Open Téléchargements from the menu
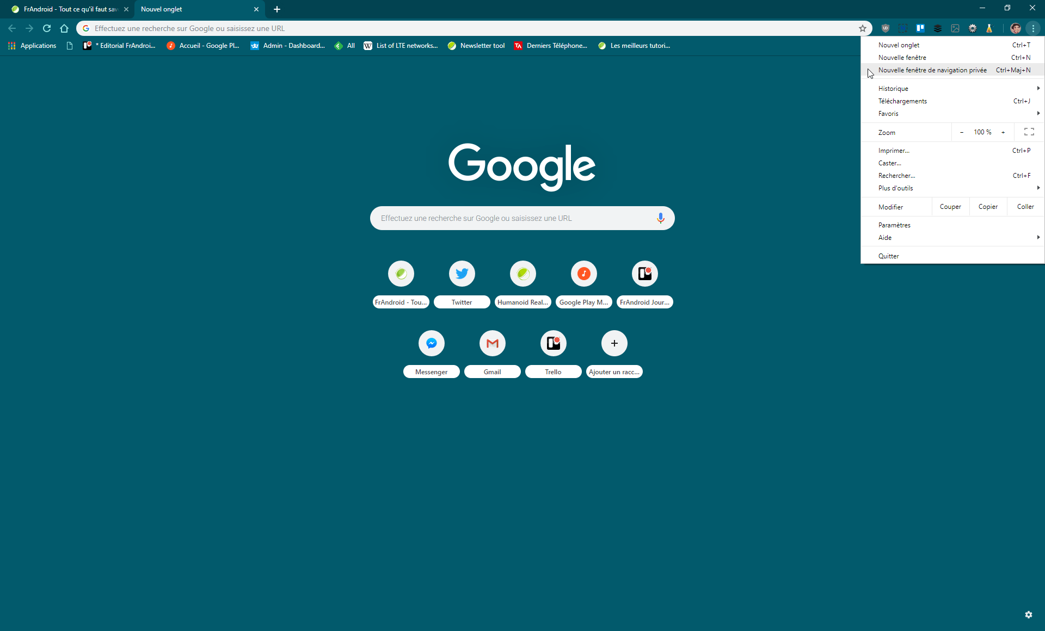The width and height of the screenshot is (1045, 631). [x=952, y=101]
